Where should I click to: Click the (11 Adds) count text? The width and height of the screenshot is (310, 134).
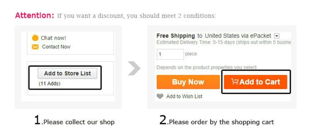tap(49, 84)
